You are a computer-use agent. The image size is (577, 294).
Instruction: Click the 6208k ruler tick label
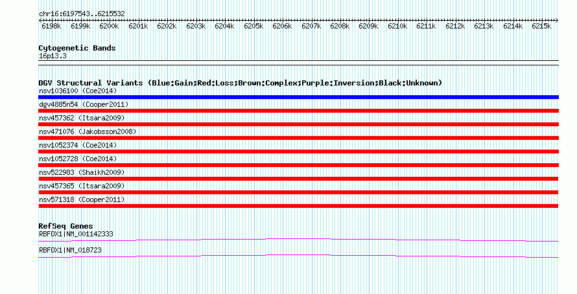340,27
